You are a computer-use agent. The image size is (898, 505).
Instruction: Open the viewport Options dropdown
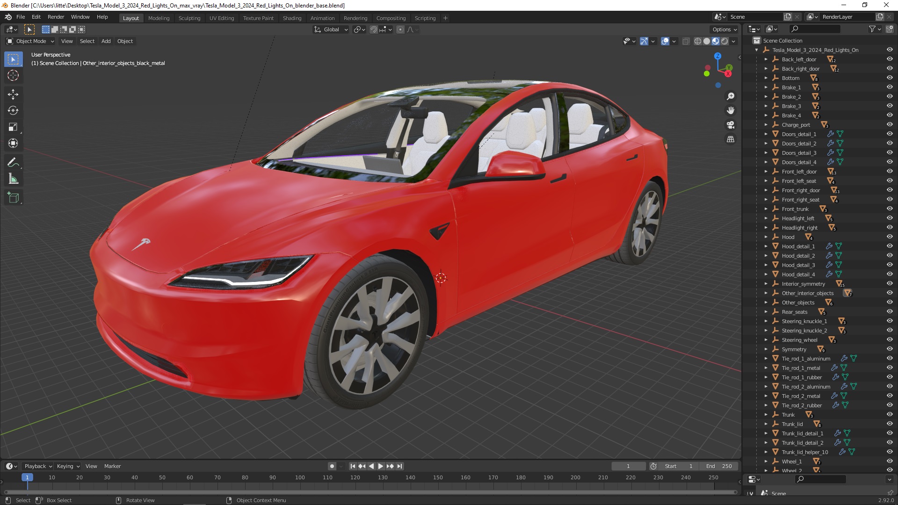(x=724, y=29)
